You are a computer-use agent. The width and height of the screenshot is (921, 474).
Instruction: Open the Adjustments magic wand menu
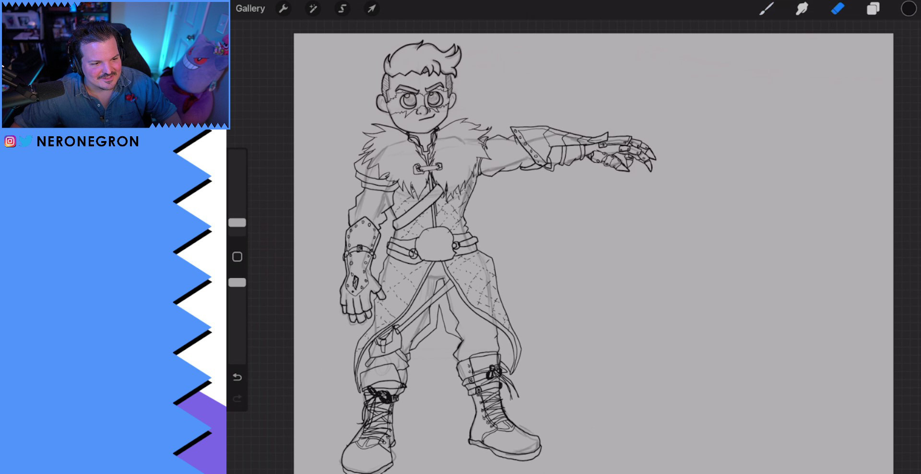pyautogui.click(x=313, y=9)
